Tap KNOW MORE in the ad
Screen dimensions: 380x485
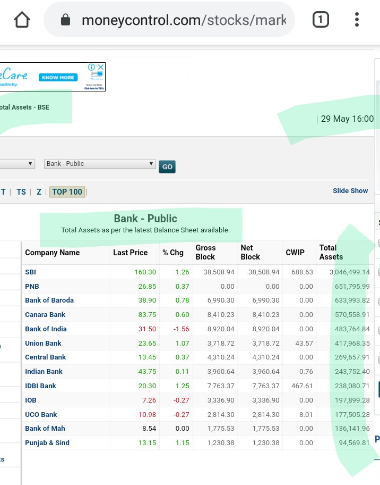point(58,77)
